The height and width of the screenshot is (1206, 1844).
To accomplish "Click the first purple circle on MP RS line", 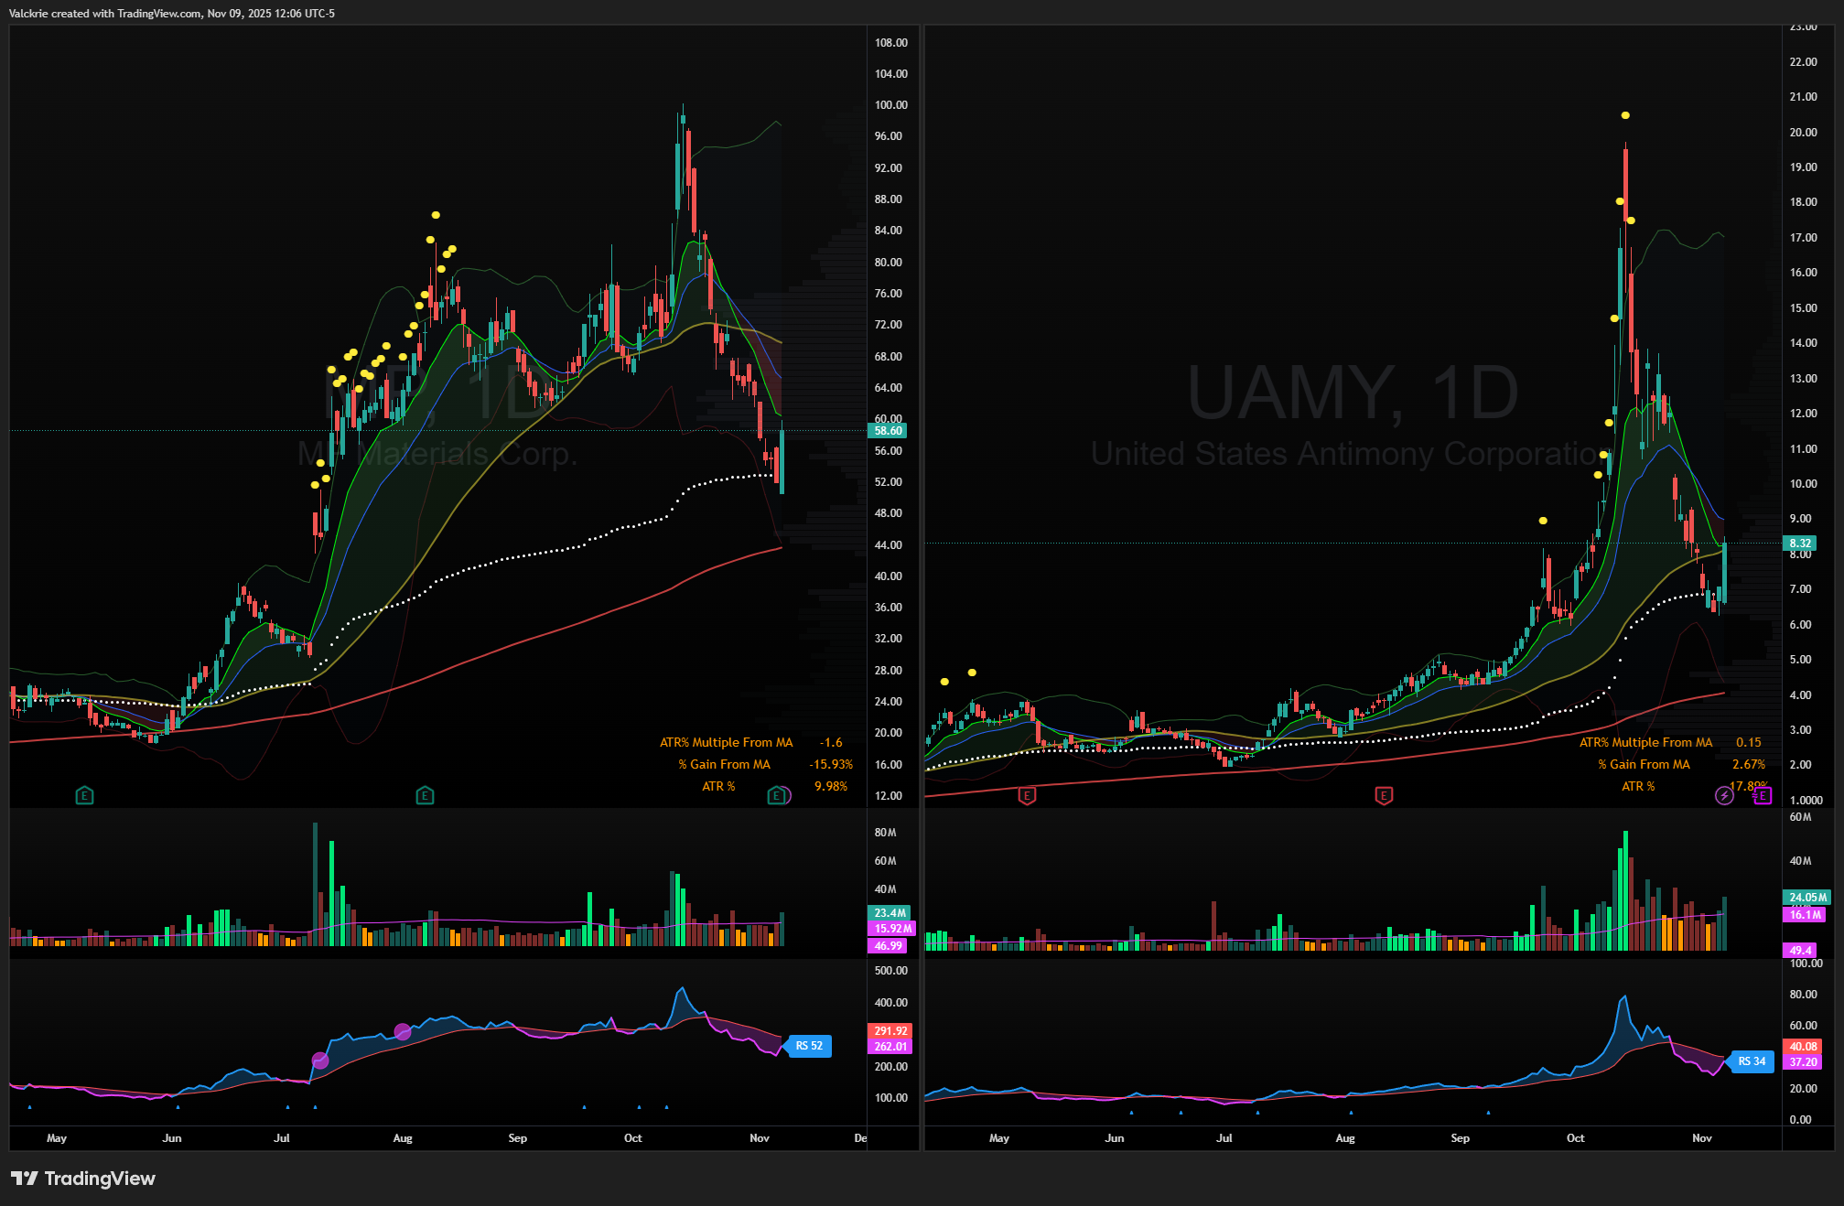I will (320, 1061).
